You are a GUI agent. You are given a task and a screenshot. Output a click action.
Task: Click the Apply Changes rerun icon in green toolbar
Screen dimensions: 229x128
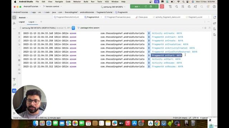[146, 6]
